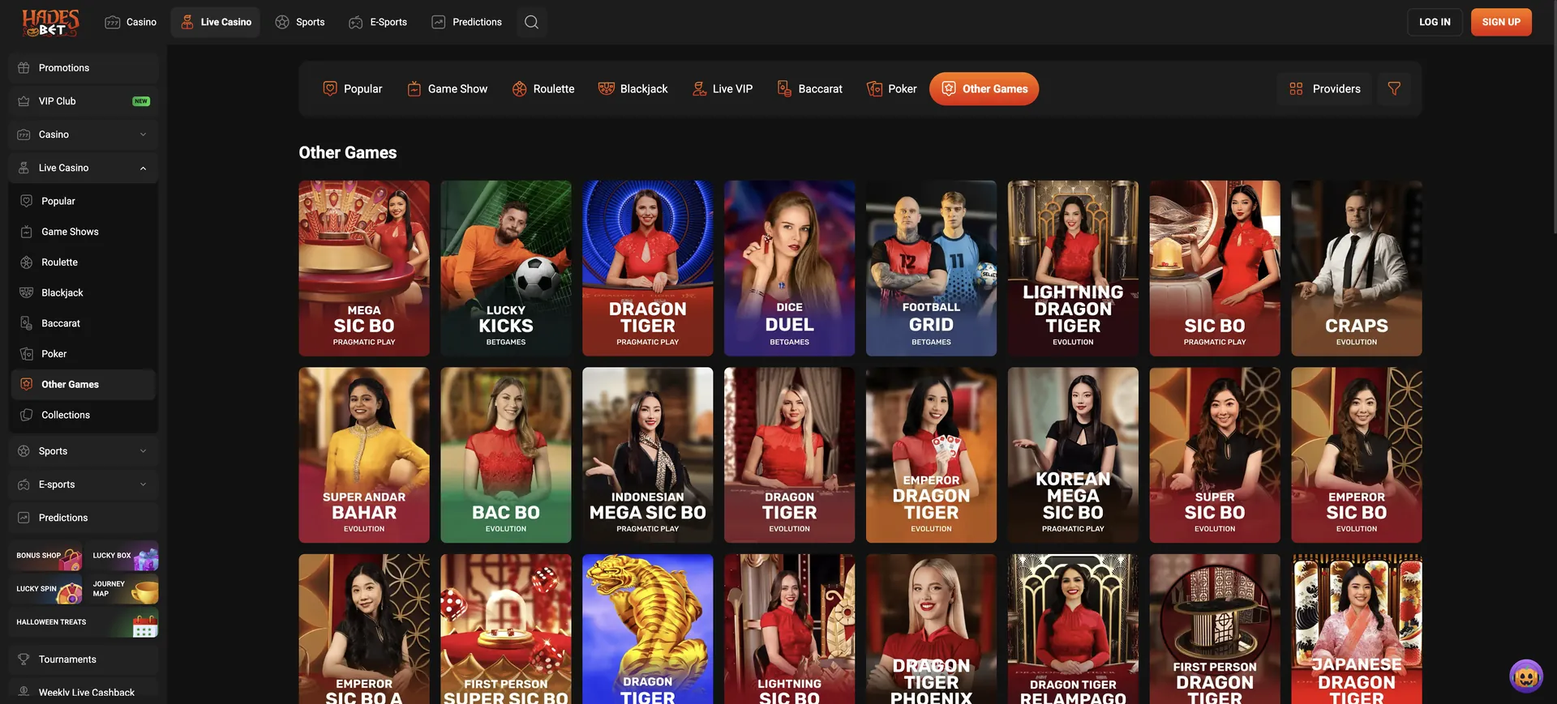Select Baccarat in the sidebar
Viewport: 1557px width, 704px height.
[x=84, y=323]
